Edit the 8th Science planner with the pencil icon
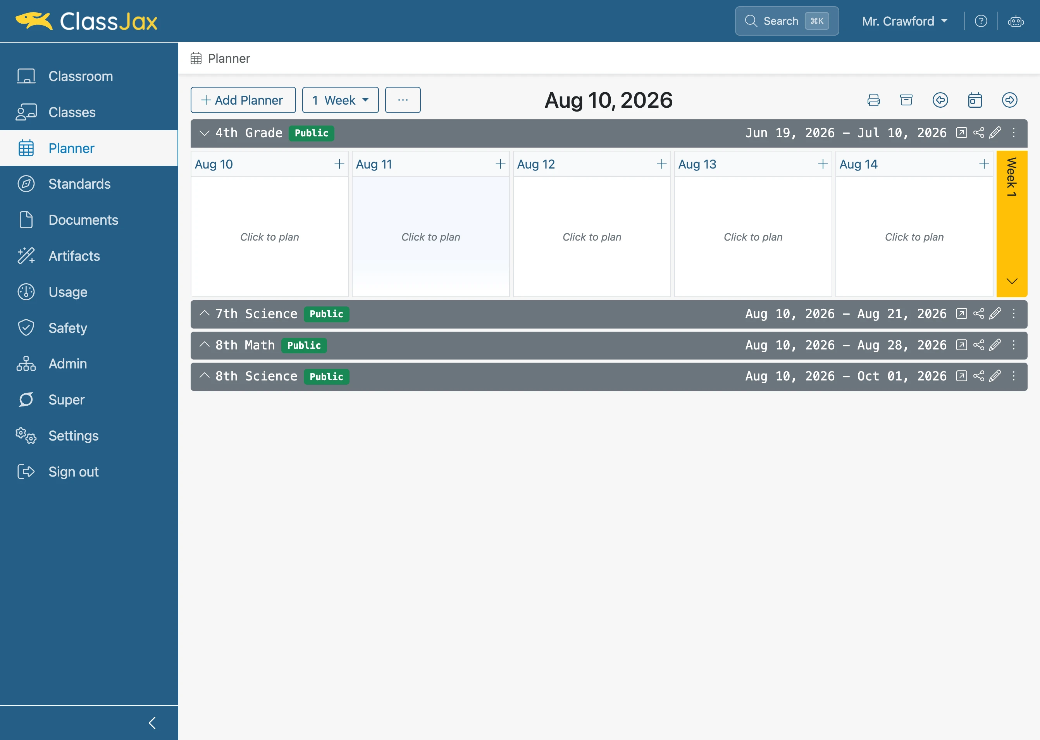 (x=995, y=376)
